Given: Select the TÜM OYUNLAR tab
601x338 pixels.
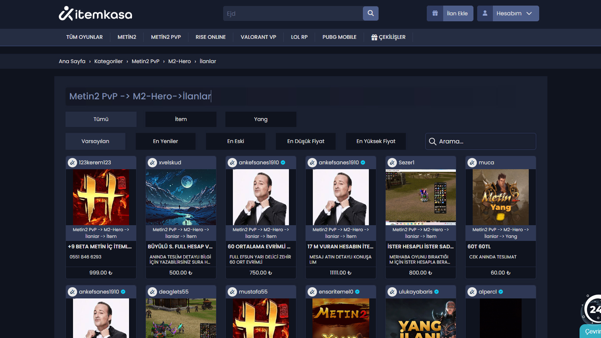Looking at the screenshot, I should 84,37.
